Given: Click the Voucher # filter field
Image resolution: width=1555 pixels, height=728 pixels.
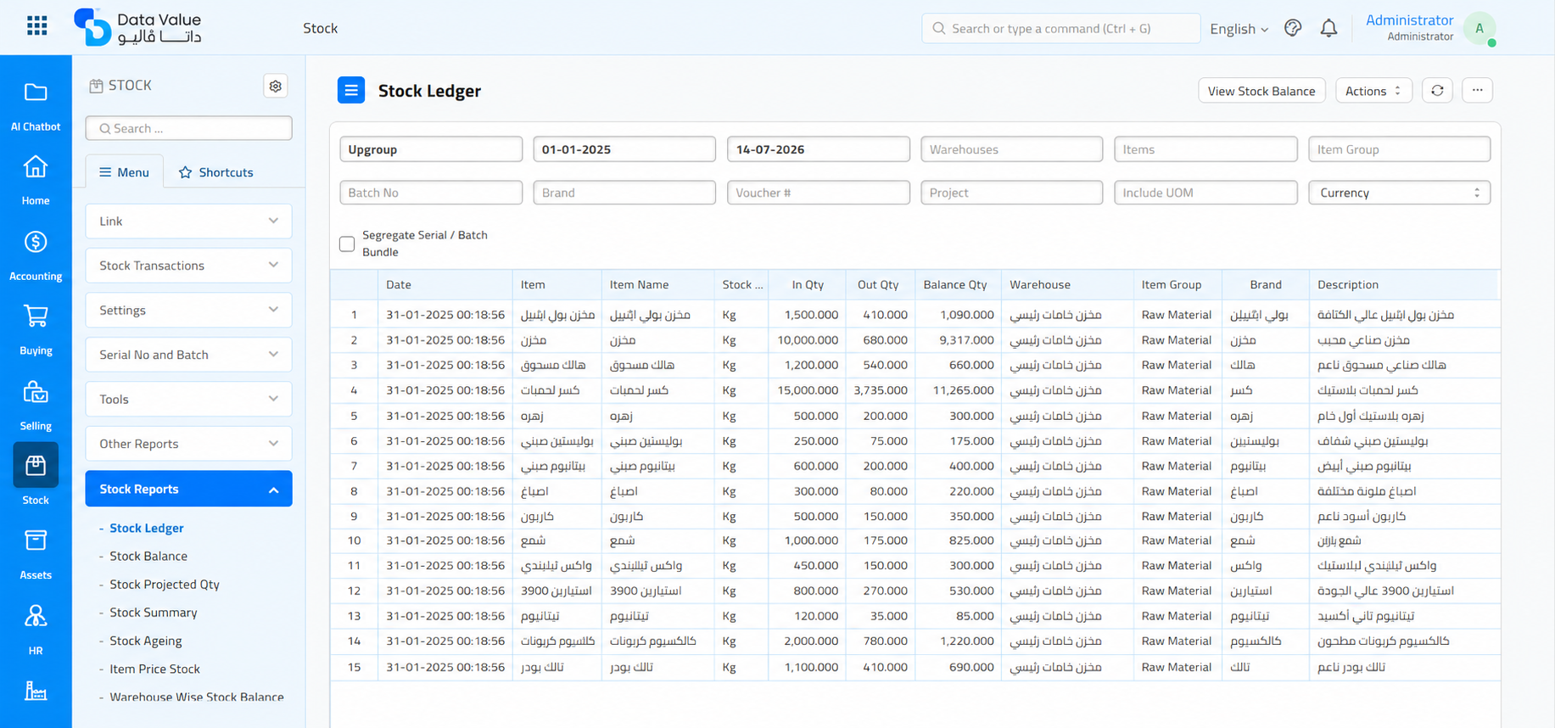Looking at the screenshot, I should pos(819,193).
